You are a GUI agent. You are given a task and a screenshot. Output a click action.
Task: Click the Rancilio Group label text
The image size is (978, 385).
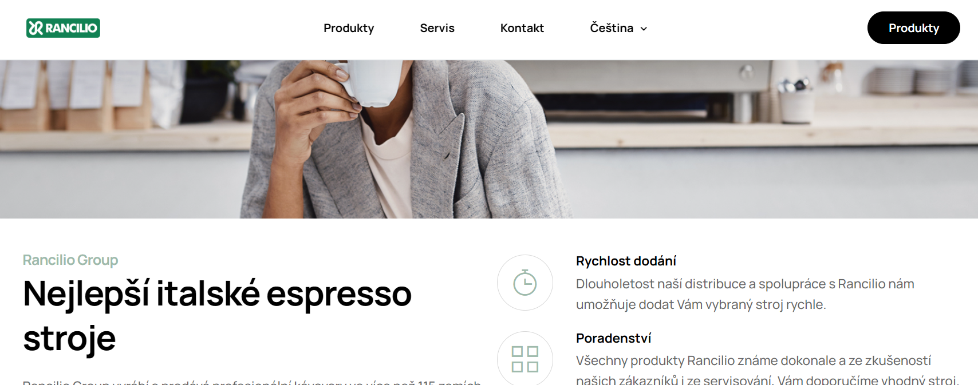click(x=70, y=260)
